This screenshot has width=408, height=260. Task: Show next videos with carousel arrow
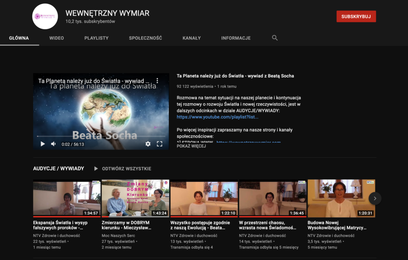[x=375, y=198]
